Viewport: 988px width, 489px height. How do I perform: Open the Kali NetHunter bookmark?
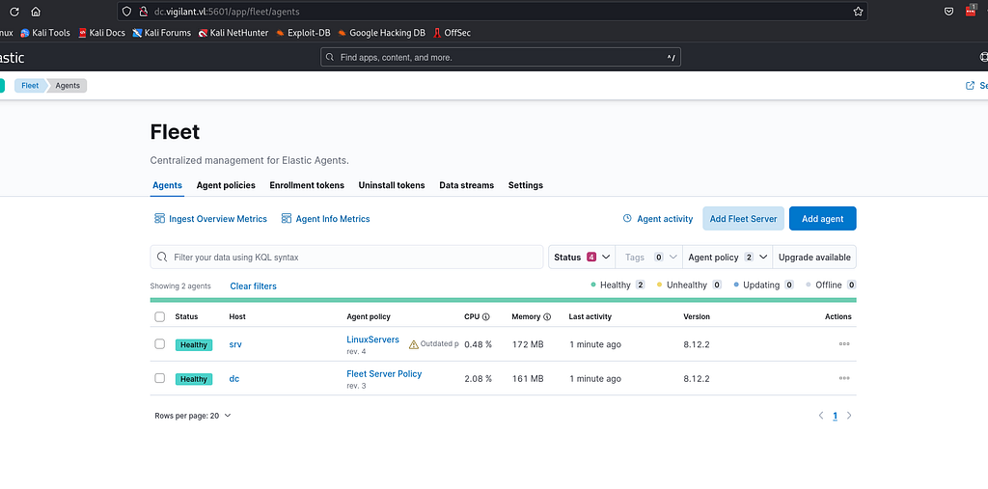coord(233,33)
